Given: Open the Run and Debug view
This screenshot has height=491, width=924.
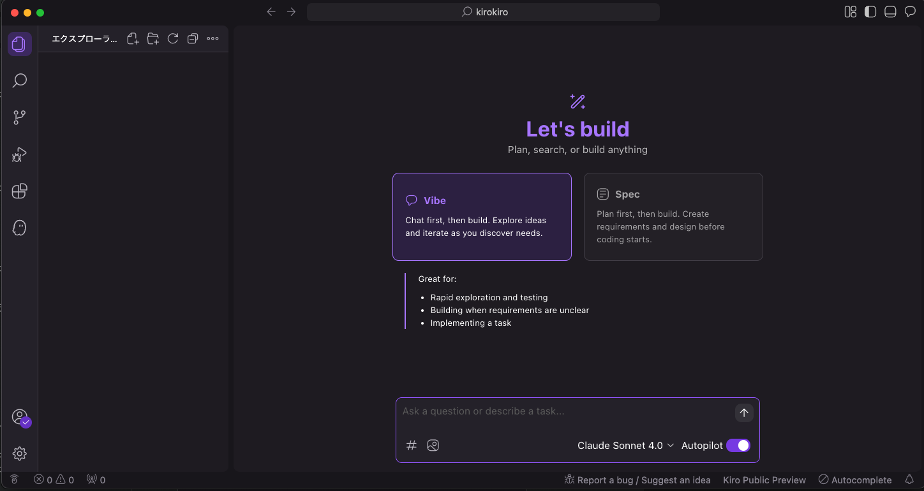Looking at the screenshot, I should [19, 154].
